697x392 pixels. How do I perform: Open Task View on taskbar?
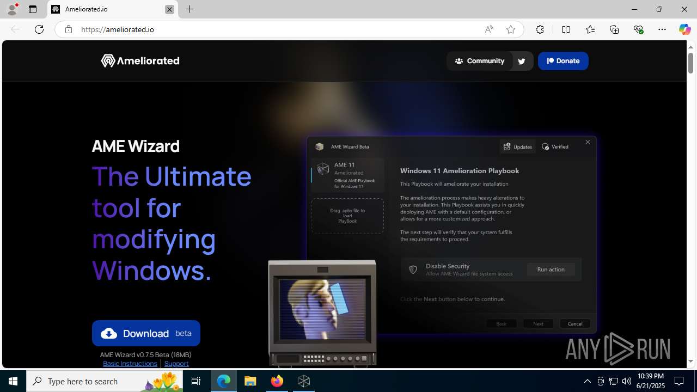coord(196,381)
